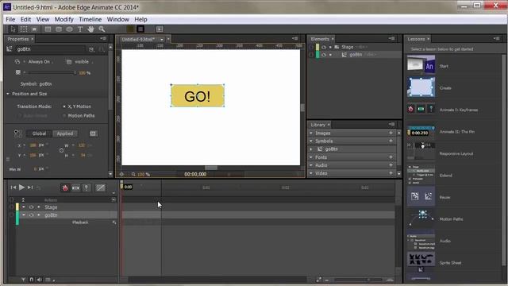
Task: Toggle the Pin in timeline
Action: (x=87, y=187)
